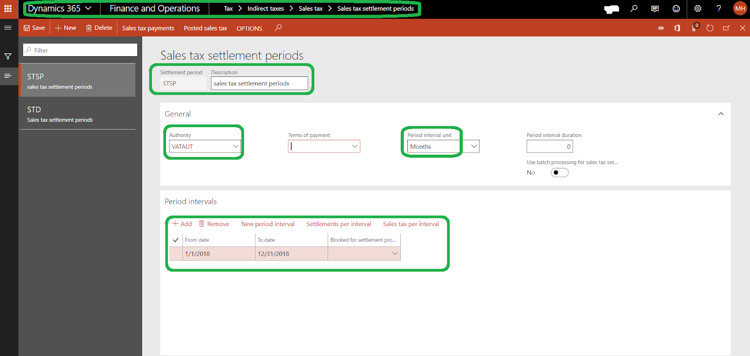The width and height of the screenshot is (750, 356).
Task: Open the filter funnel pane
Action: tap(8, 56)
